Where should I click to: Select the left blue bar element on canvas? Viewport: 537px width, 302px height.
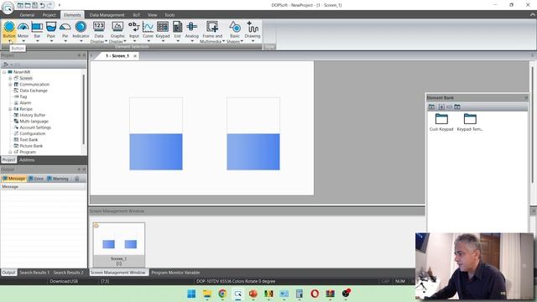(156, 133)
